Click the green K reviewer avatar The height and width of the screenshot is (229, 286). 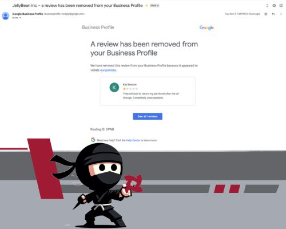[114, 88]
